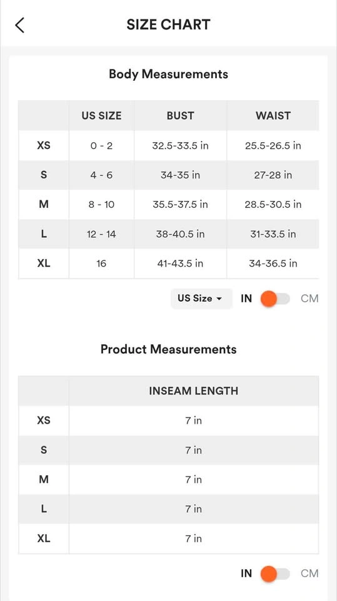Select CM label under Body Measurements
Screen dimensions: 337x601
coord(309,299)
